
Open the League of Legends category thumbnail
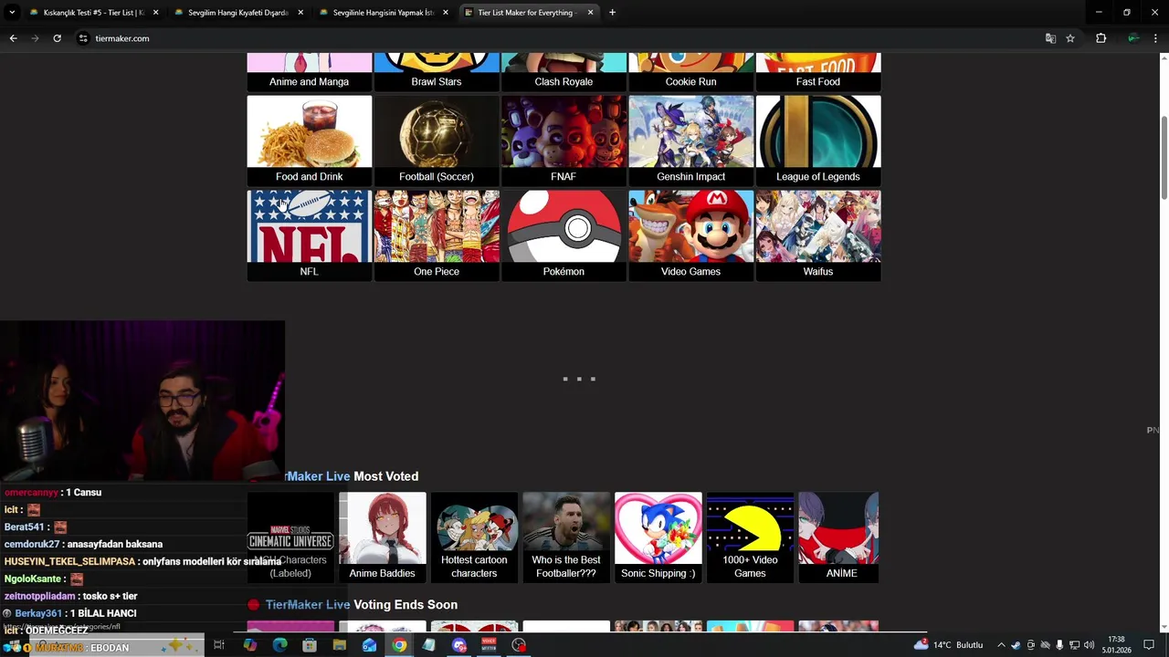click(818, 141)
